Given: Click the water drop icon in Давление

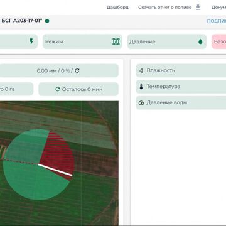Looking at the screenshot, I should [200, 41].
